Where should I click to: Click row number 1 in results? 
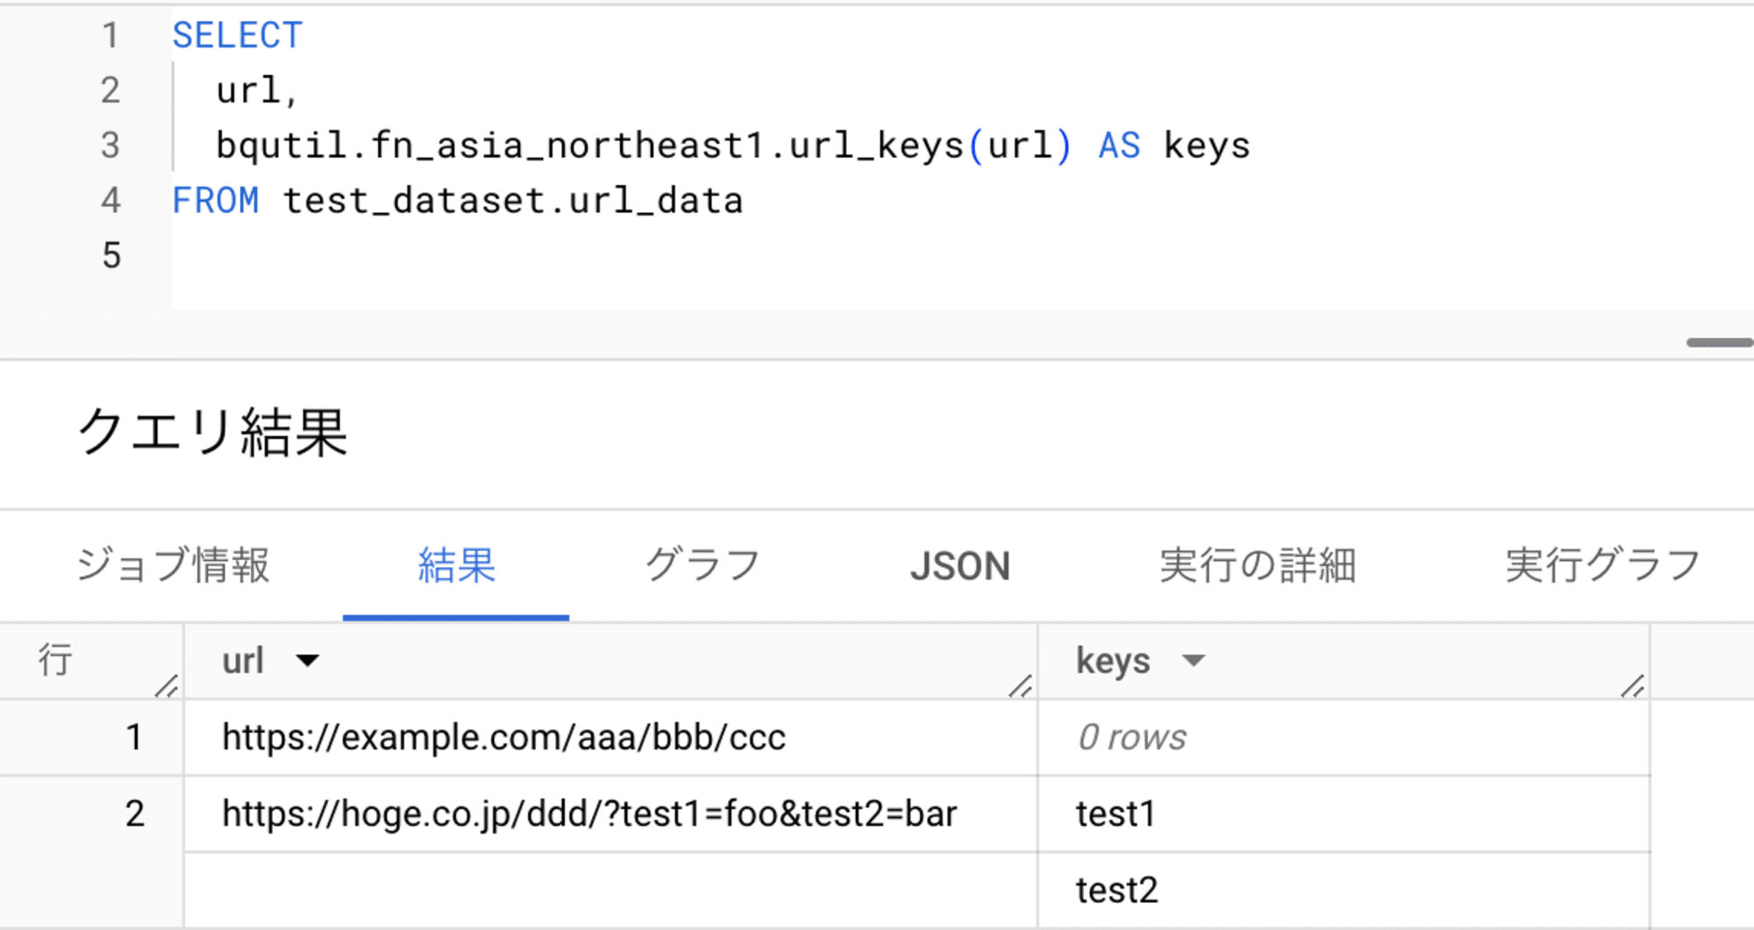pos(133,737)
